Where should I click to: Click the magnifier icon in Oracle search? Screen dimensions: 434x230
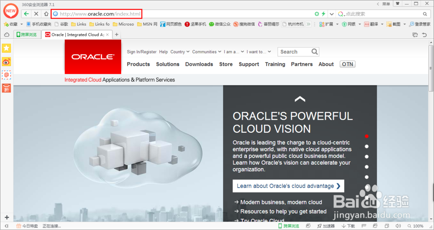[314, 51]
